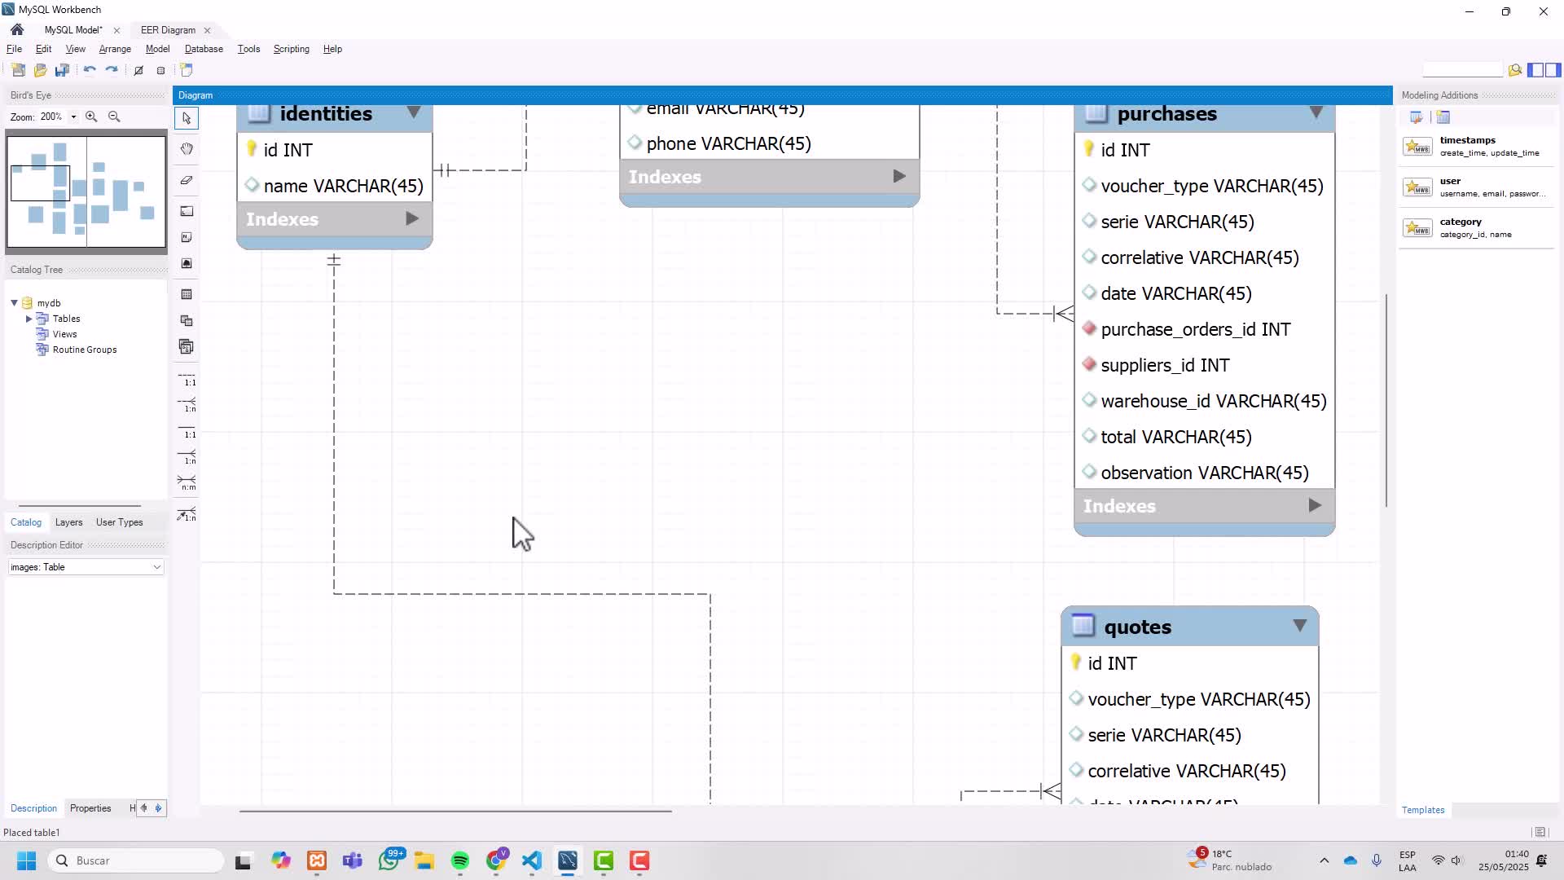Expand Indexes section of purchases table
The image size is (1564, 880).
[x=1315, y=505]
